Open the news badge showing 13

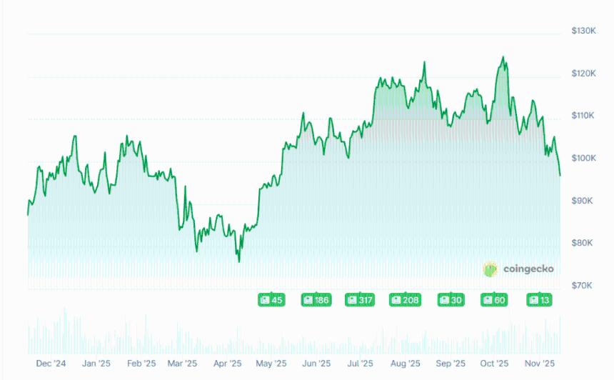[539, 300]
